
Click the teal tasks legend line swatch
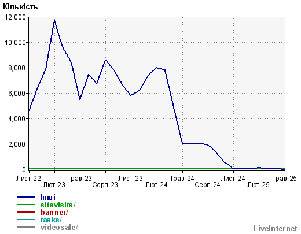pyautogui.click(x=26, y=220)
